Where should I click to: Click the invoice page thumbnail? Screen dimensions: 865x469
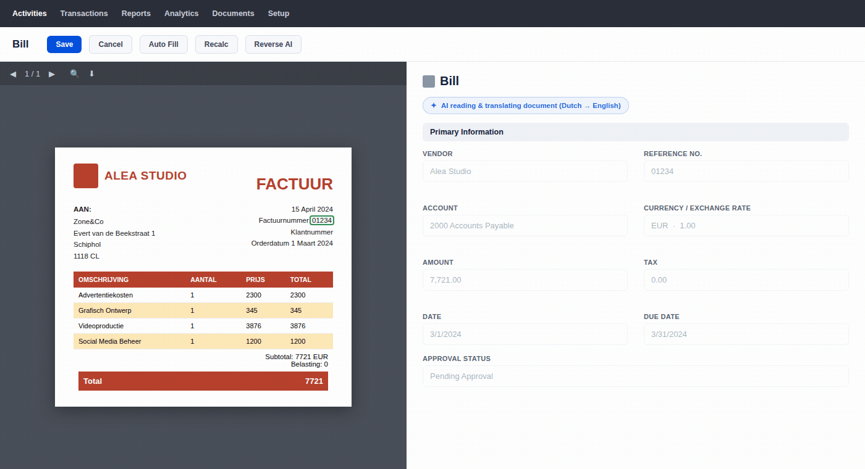click(x=203, y=277)
